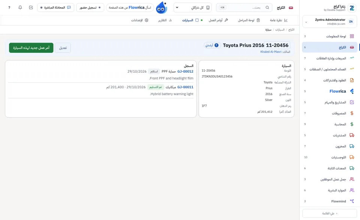Open Flowrica sidebar icon
Screen dimensions: 360x220
click(352, 91)
